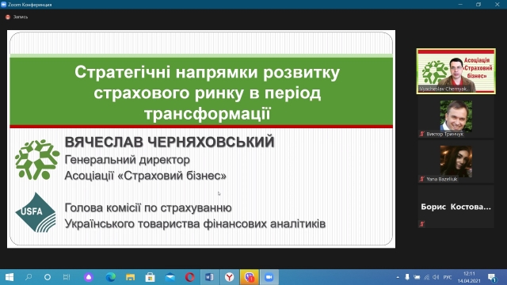Launch Opera browser from taskbar
The image size is (507, 285).
click(190, 277)
